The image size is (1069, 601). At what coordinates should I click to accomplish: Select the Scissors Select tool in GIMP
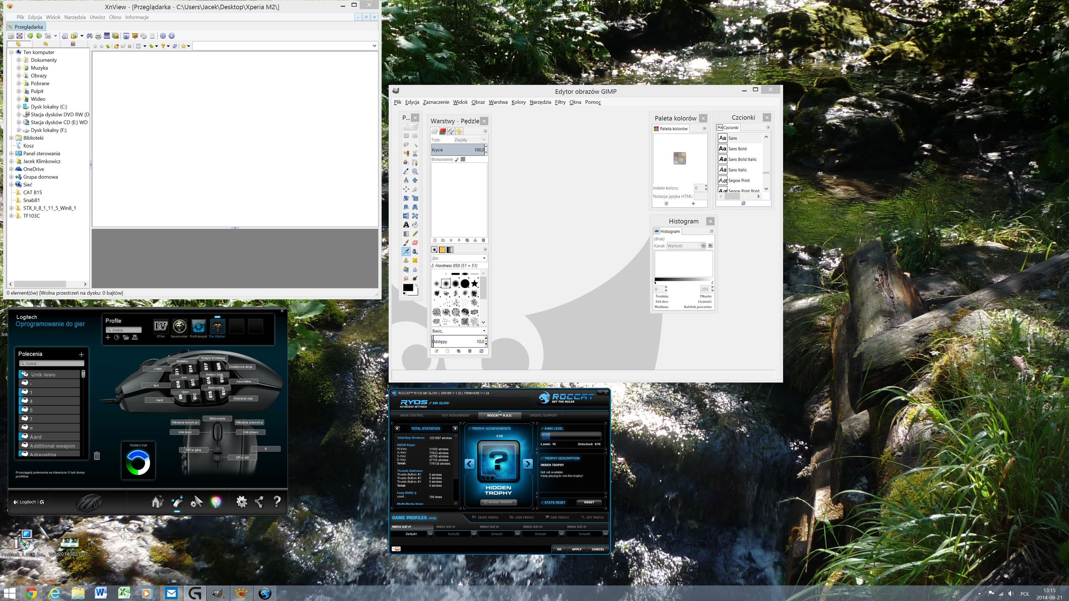(415, 154)
